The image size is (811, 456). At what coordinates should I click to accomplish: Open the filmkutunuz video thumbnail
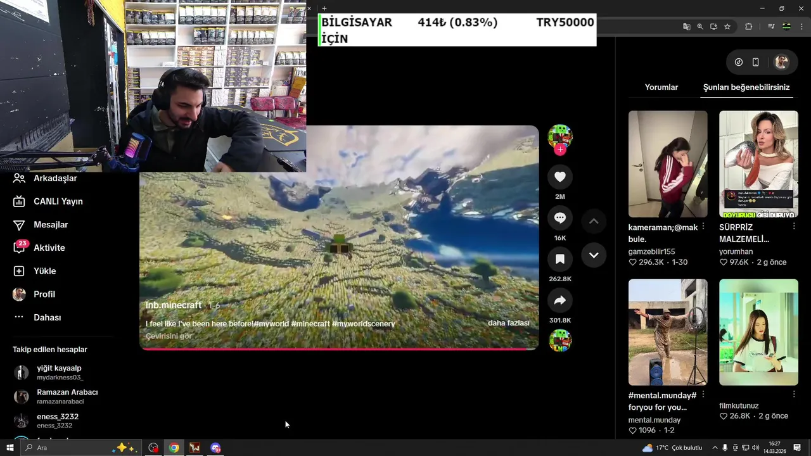(758, 332)
